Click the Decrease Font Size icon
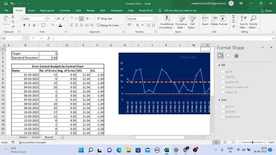 coord(63,19)
